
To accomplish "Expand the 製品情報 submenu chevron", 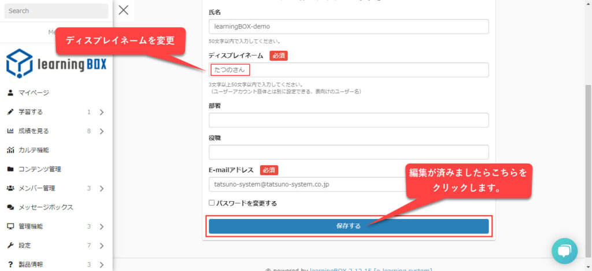I will pos(101,265).
